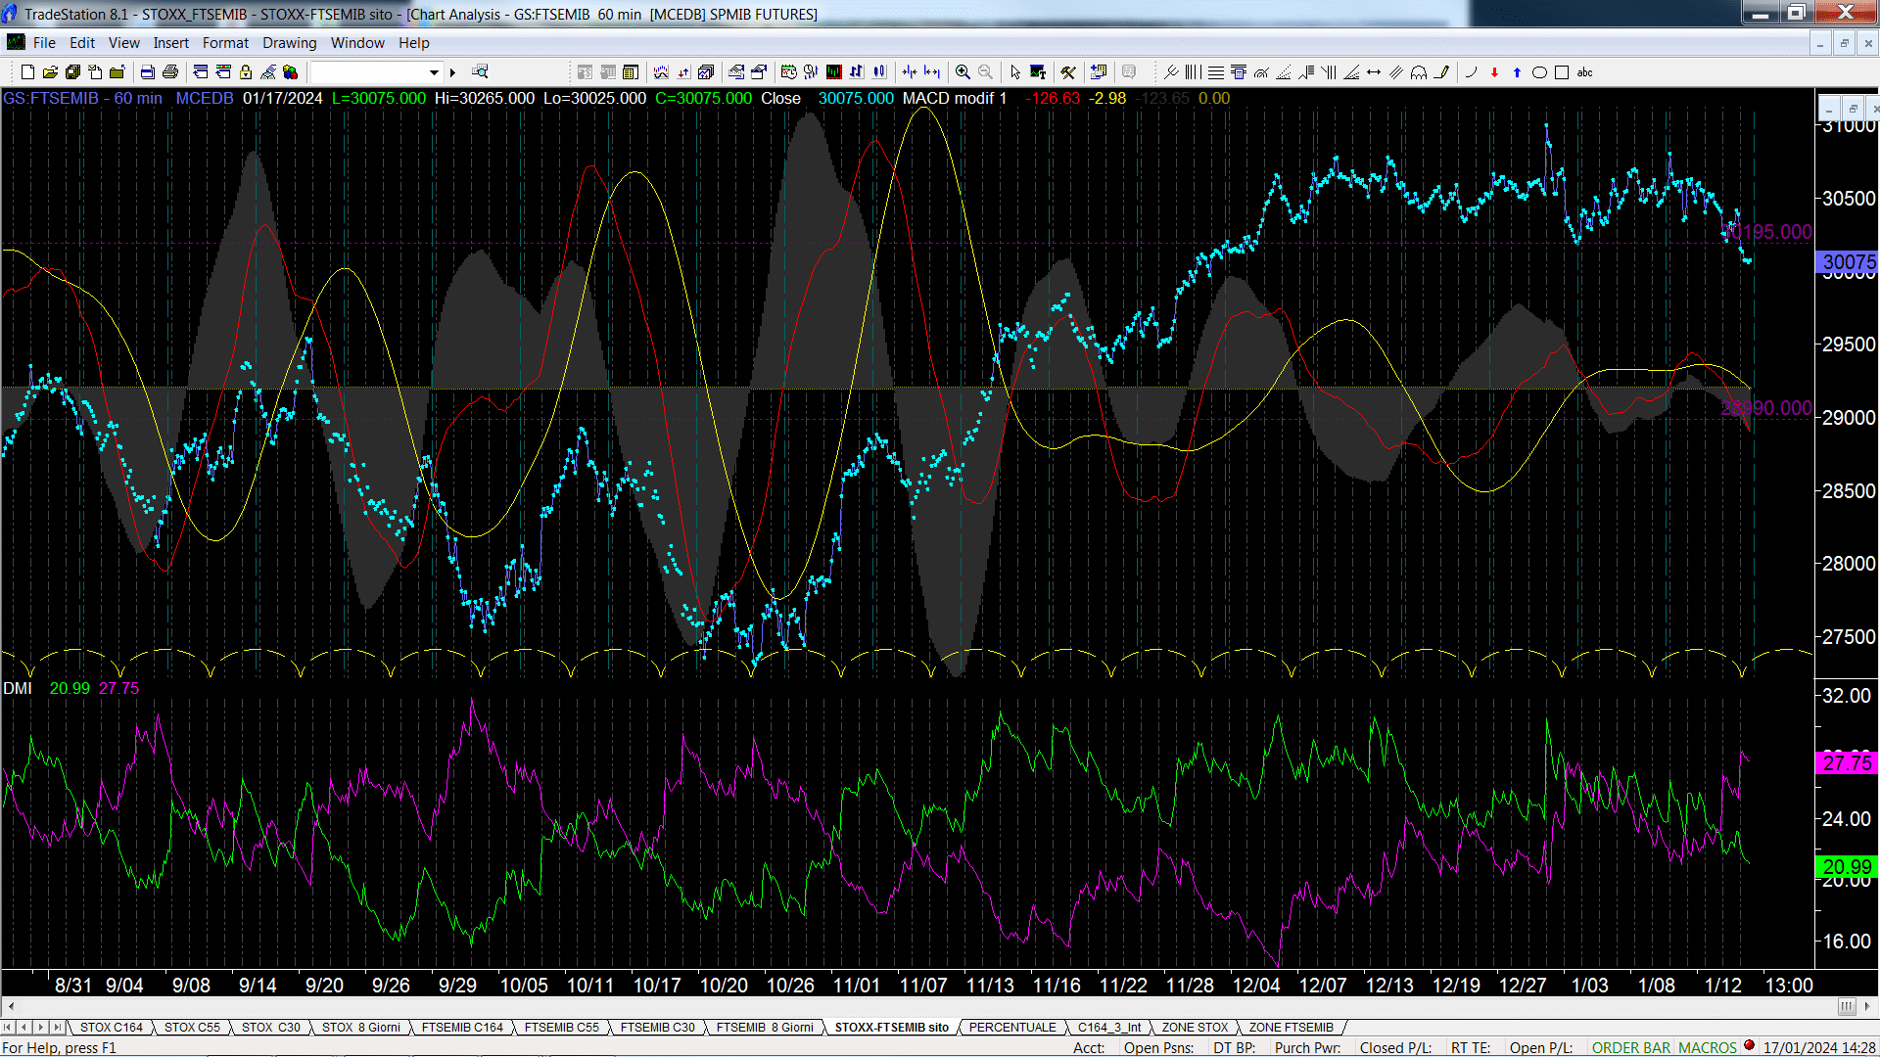Select the fan lines drawing tool
This screenshot has height=1057, width=1880.
coord(1351,72)
